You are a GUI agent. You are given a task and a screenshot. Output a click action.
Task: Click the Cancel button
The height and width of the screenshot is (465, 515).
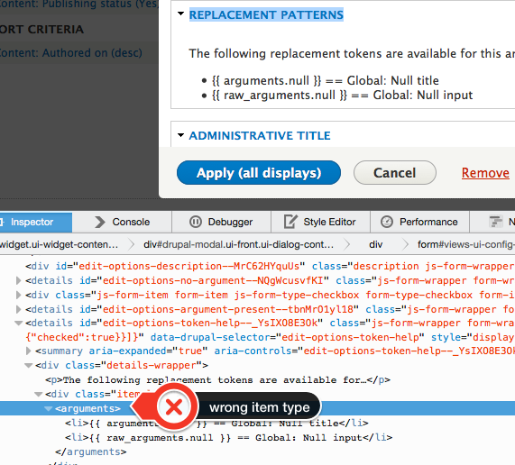(x=395, y=173)
